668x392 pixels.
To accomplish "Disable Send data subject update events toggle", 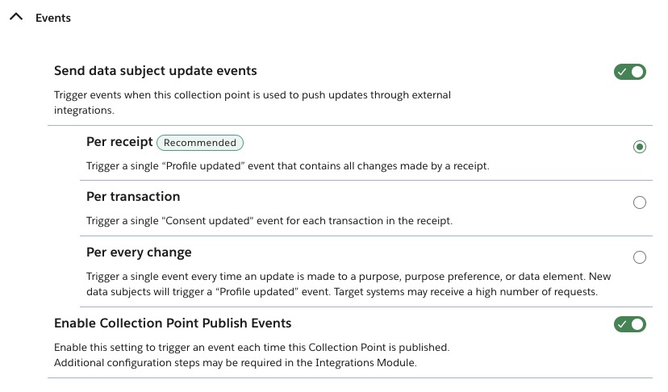I will click(x=629, y=72).
